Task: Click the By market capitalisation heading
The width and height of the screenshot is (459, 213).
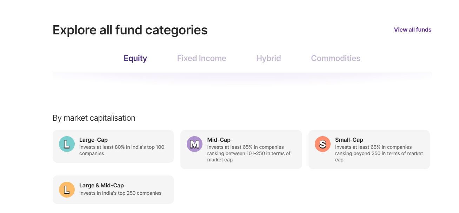Action: tap(94, 118)
